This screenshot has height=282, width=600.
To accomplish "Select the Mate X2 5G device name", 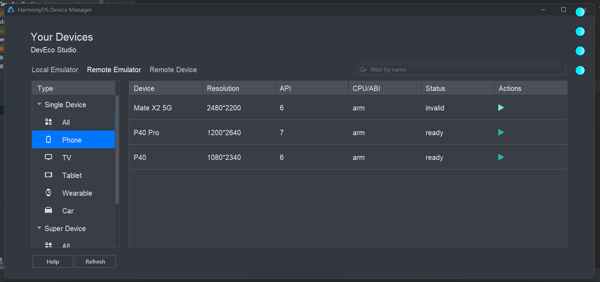I will tap(153, 108).
